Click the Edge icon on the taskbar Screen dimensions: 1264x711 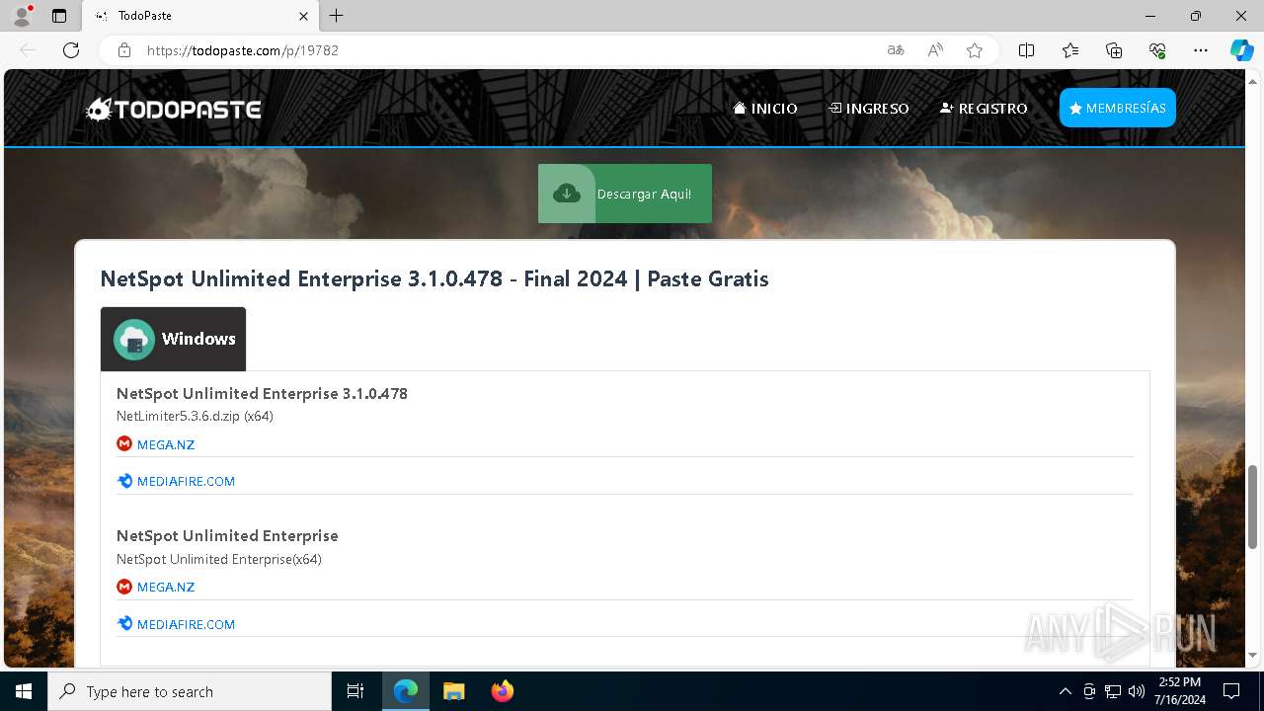pos(406,691)
